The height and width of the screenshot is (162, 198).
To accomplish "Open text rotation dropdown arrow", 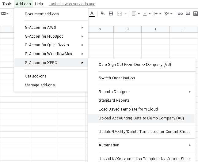I will coord(171,13).
